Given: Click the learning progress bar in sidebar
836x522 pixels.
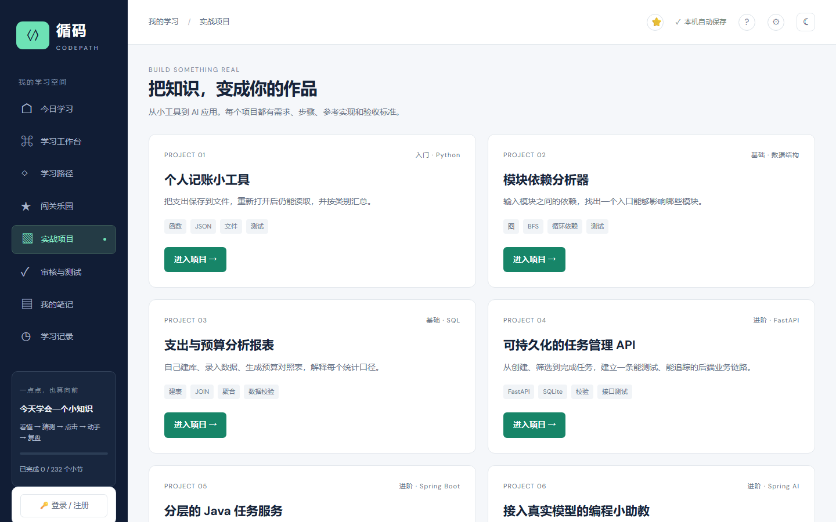Looking at the screenshot, I should (64, 454).
